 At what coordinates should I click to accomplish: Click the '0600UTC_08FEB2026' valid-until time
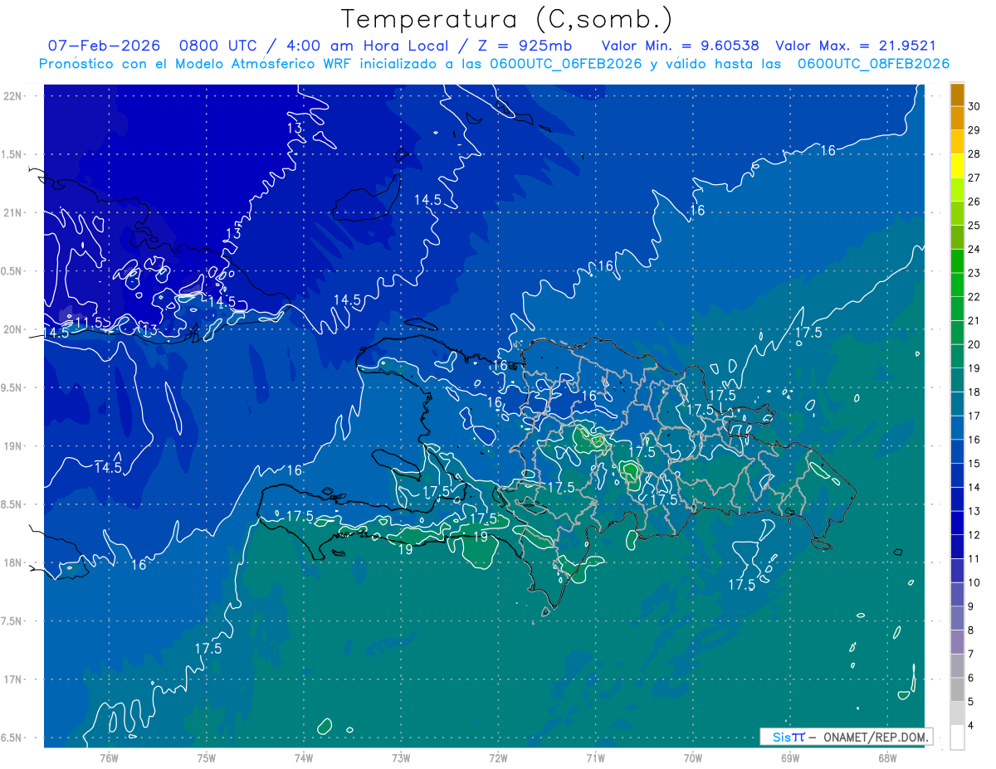coord(873,64)
